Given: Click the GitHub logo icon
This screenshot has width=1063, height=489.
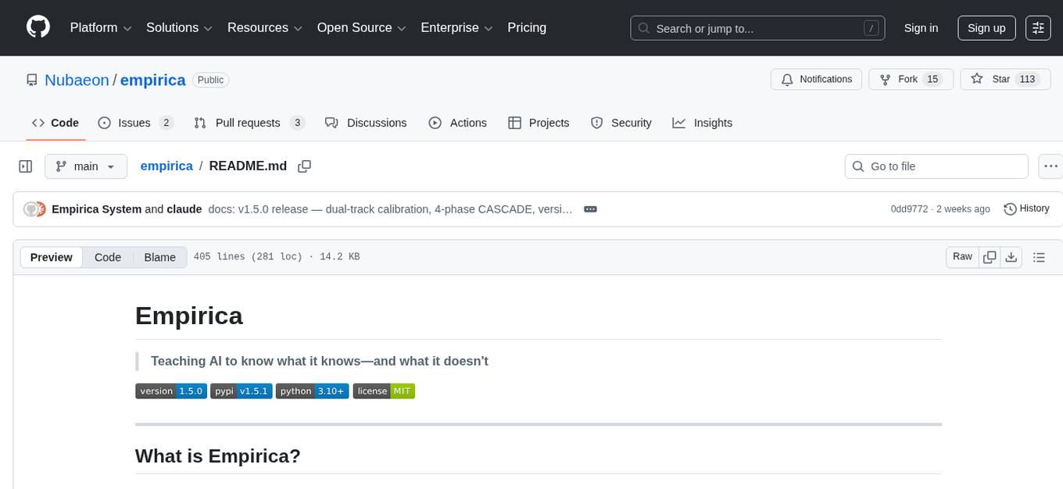Looking at the screenshot, I should [x=38, y=27].
